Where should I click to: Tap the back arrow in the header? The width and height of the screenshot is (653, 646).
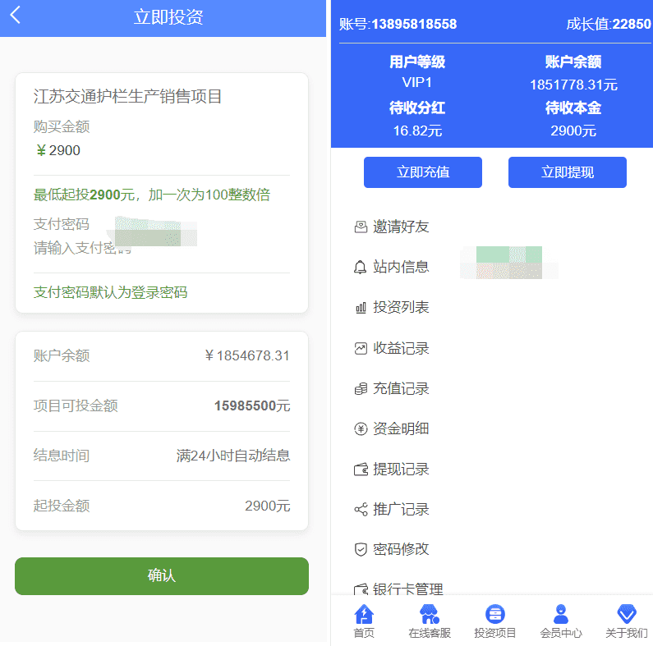pos(16,16)
